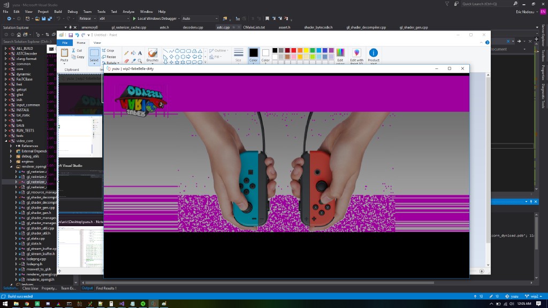Click the Edit with Paint 3D icon

(x=356, y=53)
